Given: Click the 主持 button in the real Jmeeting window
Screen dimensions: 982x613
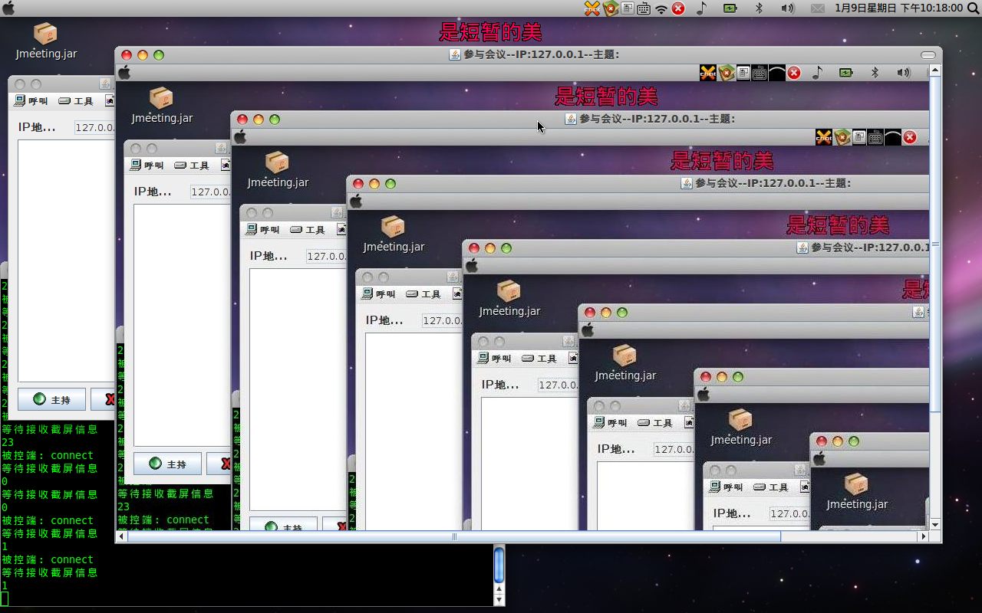Looking at the screenshot, I should coord(51,399).
